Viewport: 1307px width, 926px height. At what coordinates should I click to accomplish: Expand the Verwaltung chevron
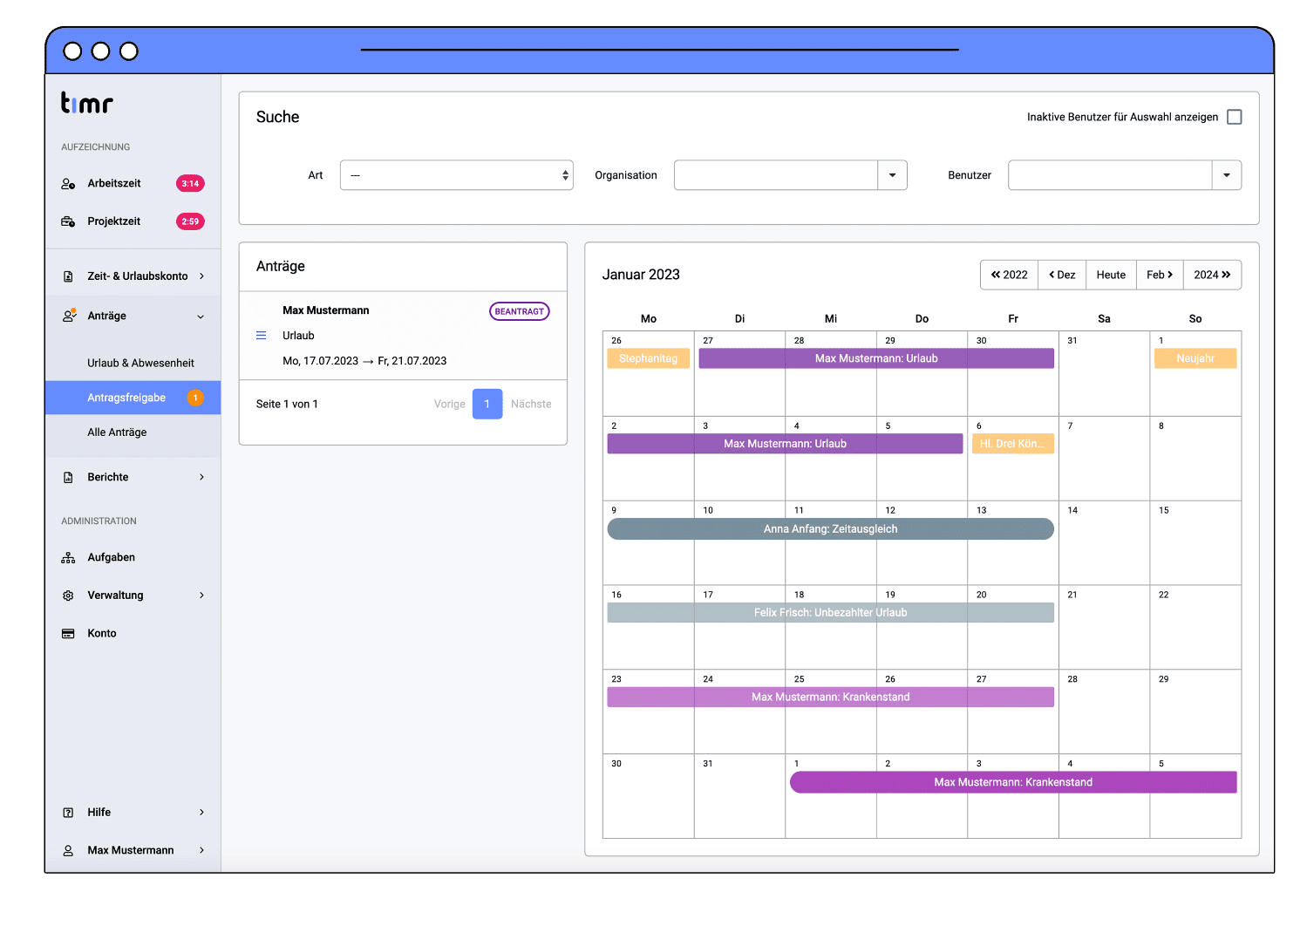coord(201,596)
